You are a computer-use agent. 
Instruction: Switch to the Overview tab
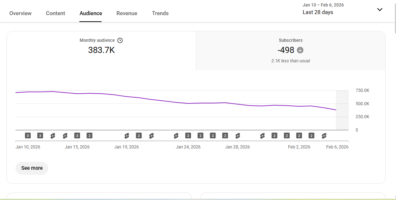(x=20, y=13)
